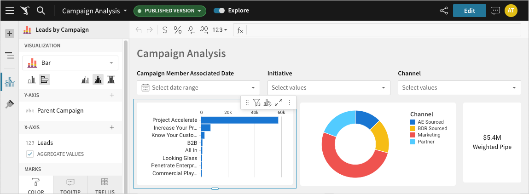Click the search magnifier icon
Image resolution: width=529 pixels, height=194 pixels.
(x=41, y=11)
